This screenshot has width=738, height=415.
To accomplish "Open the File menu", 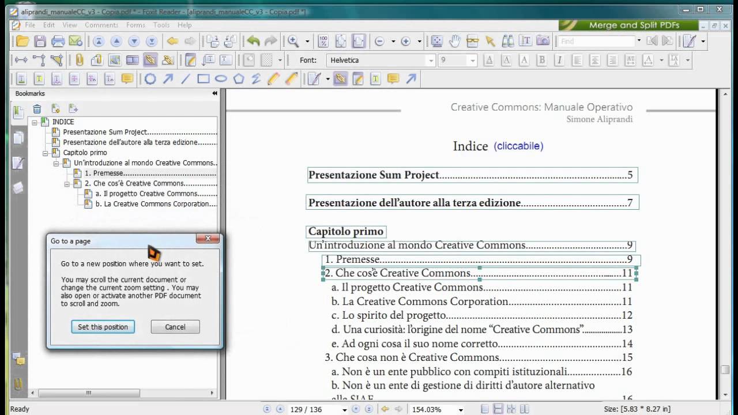I will (30, 25).
